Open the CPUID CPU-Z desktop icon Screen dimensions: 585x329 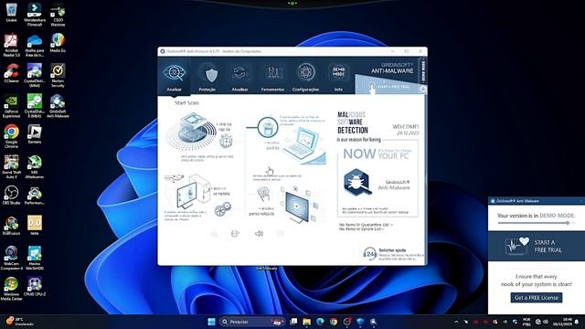pos(35,287)
